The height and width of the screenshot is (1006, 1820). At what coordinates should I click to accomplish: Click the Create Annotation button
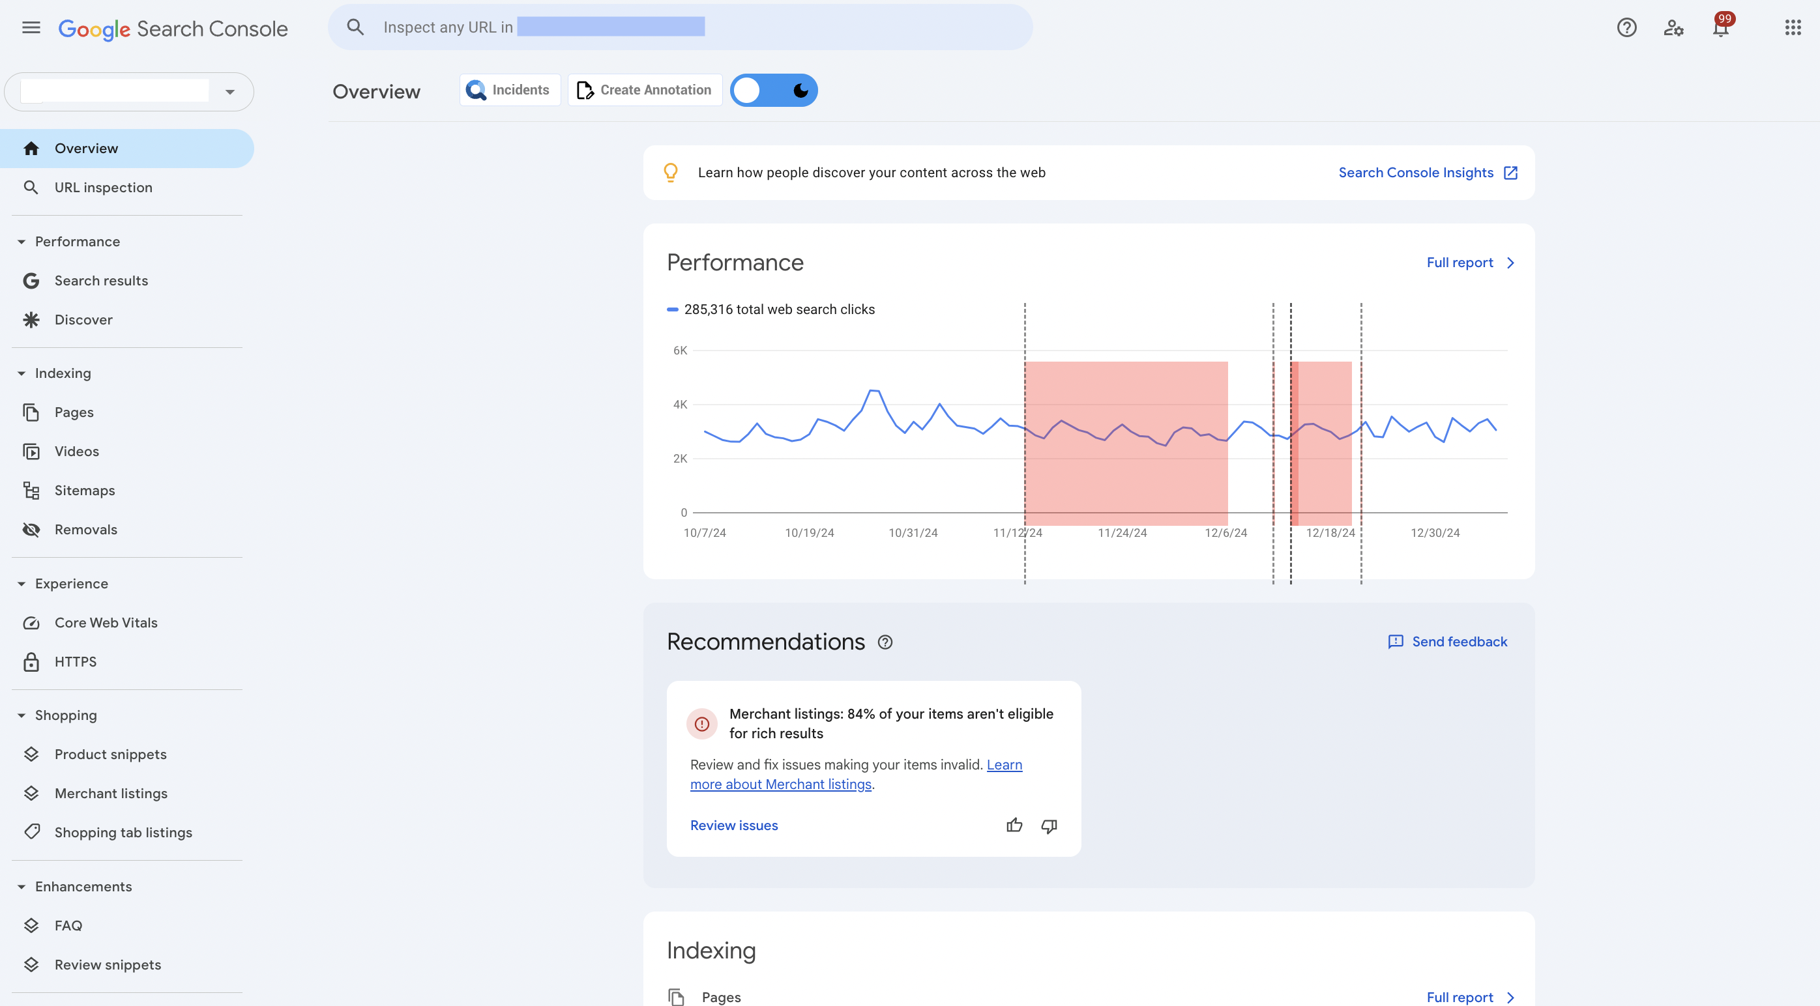(x=644, y=91)
